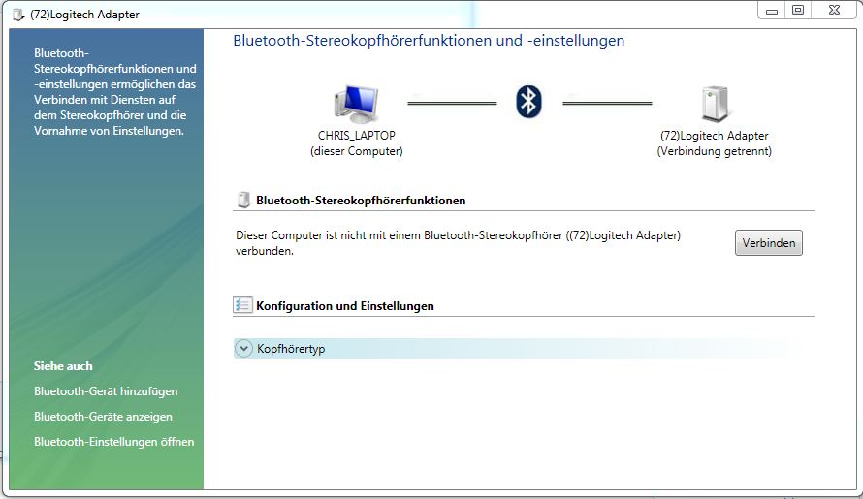
Task: Open Bluetooth-Gerät hinzufügen link
Action: 106,391
